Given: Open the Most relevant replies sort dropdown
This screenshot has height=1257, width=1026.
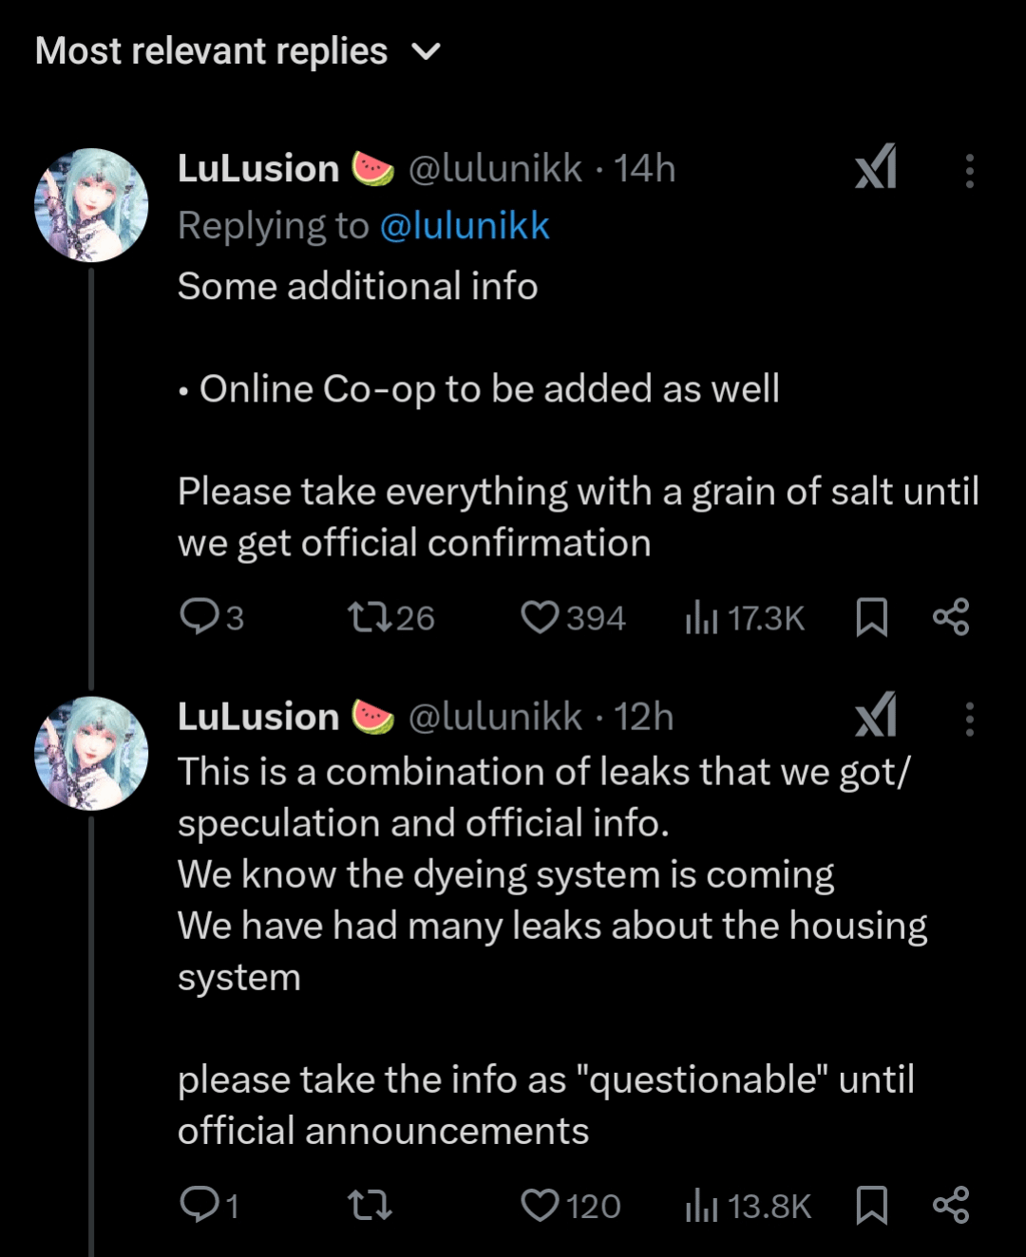Looking at the screenshot, I should point(237,51).
